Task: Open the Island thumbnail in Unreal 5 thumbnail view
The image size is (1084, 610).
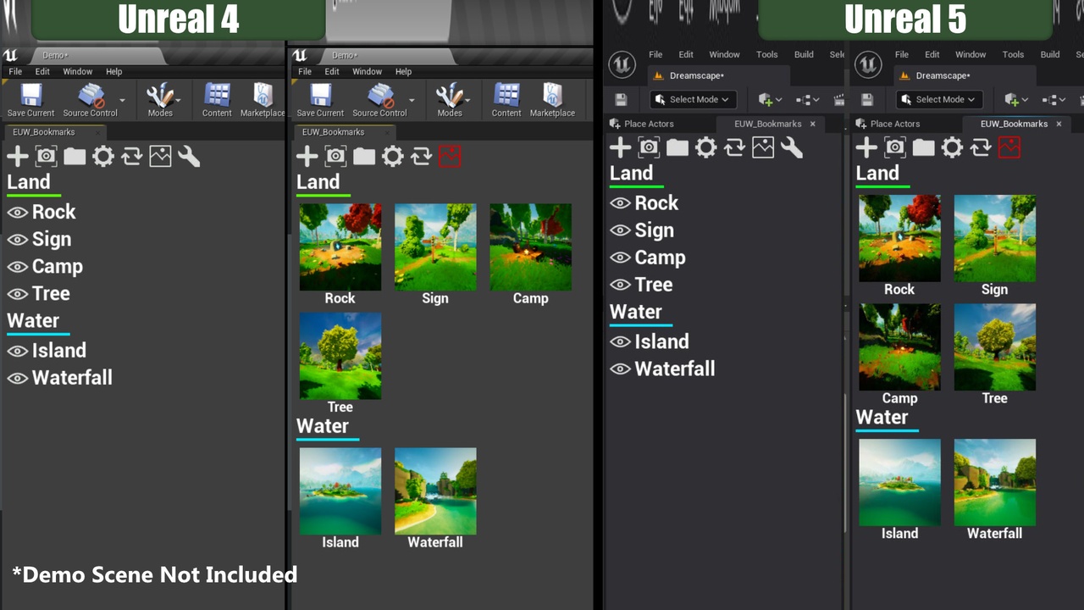Action: point(899,482)
